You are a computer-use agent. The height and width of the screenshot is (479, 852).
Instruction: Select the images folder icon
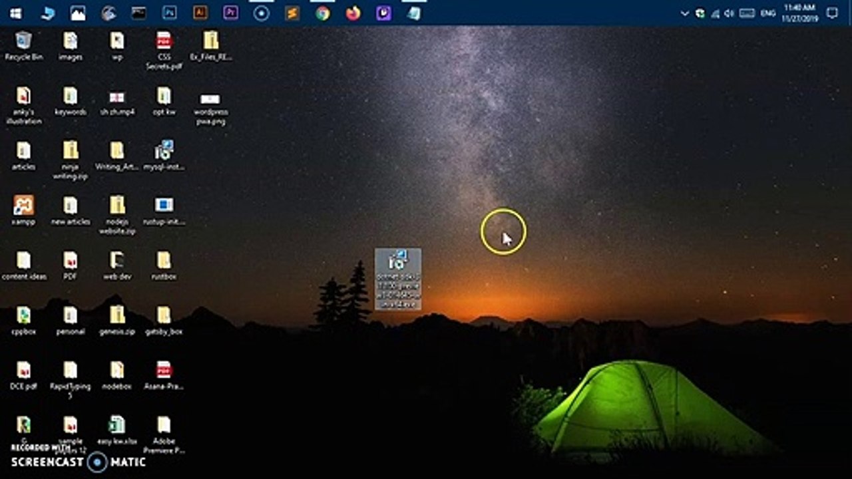coord(71,47)
